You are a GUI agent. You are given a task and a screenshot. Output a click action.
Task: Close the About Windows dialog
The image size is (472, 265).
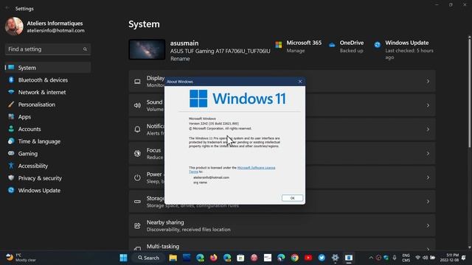[300, 82]
